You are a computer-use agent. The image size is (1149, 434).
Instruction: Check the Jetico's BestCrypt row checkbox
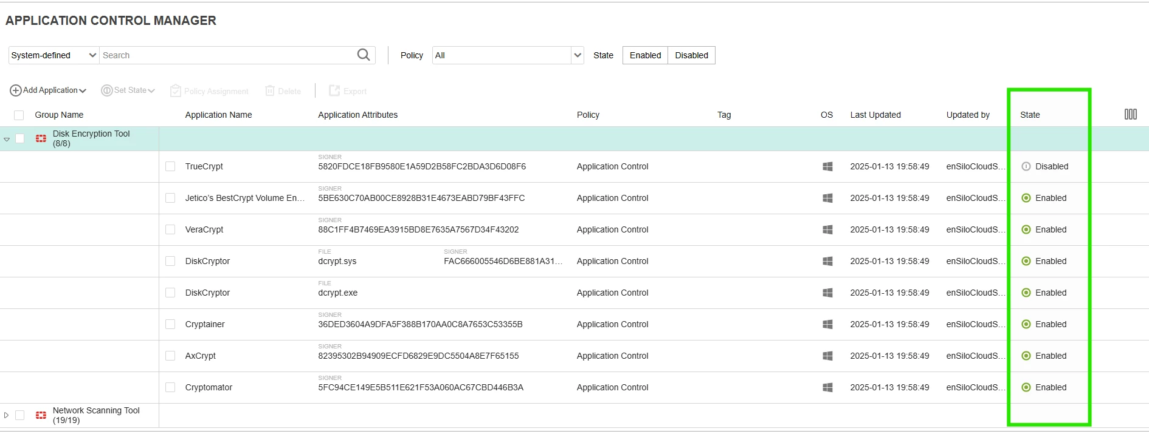[170, 198]
